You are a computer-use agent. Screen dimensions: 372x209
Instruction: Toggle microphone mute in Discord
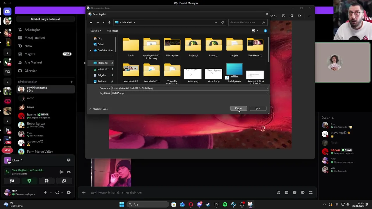(x=45, y=192)
